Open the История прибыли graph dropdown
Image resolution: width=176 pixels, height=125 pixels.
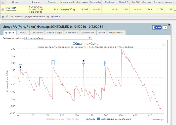click(58, 38)
